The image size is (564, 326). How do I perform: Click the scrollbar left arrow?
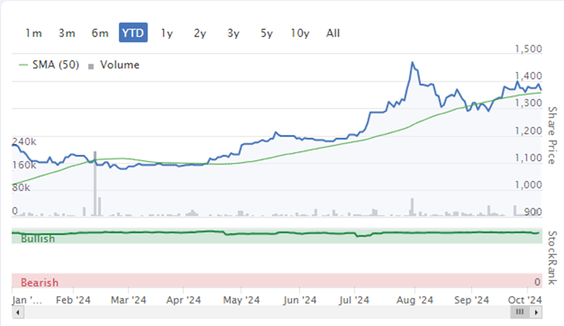[18, 312]
